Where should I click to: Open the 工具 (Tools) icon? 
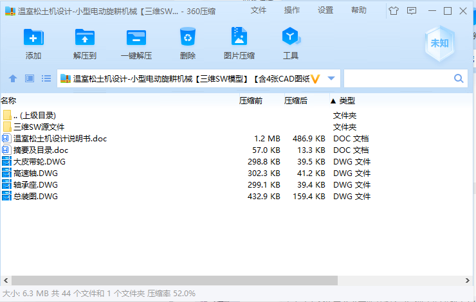(291, 37)
